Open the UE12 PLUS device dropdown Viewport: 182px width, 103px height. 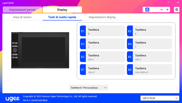pyautogui.click(x=159, y=98)
